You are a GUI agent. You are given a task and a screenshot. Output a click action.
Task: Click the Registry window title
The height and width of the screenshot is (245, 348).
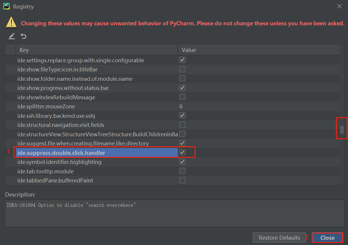pos(23,7)
